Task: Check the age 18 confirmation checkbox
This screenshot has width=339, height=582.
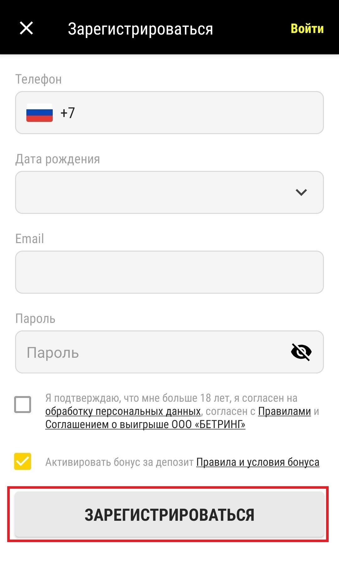Action: [23, 405]
